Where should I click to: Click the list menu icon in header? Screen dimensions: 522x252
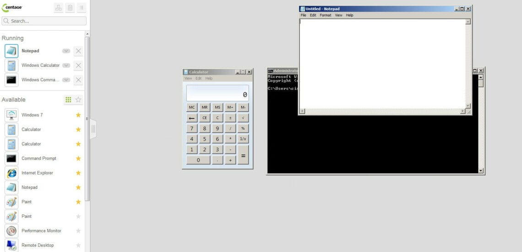pyautogui.click(x=82, y=8)
